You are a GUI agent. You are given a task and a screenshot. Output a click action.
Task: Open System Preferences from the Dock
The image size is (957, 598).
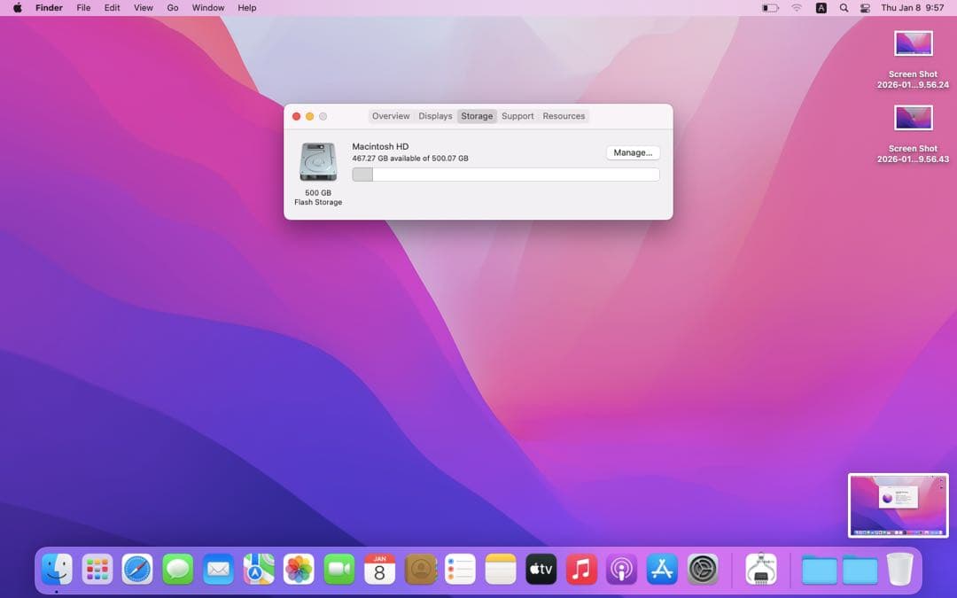703,570
